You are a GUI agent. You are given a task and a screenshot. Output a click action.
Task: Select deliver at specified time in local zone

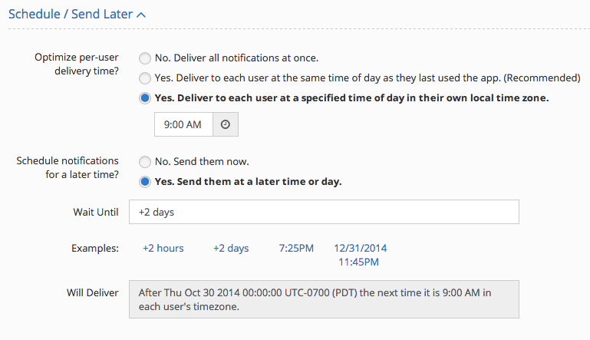pyautogui.click(x=145, y=98)
